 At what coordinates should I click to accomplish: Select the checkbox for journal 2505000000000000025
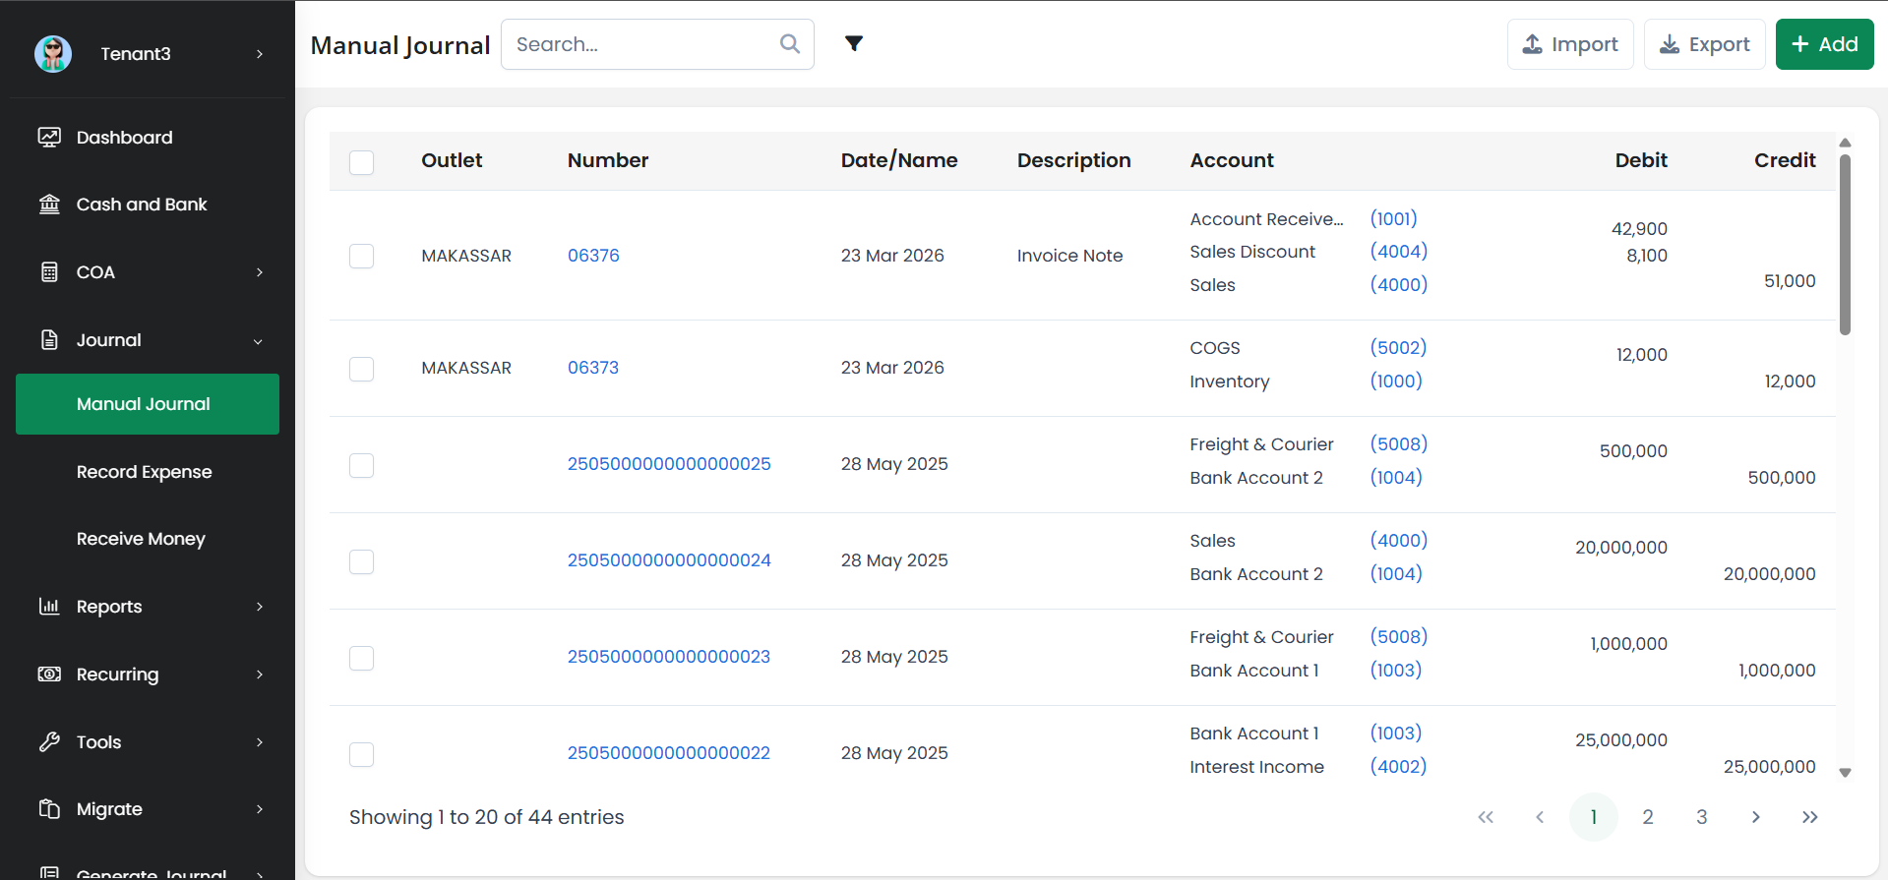[x=362, y=465]
